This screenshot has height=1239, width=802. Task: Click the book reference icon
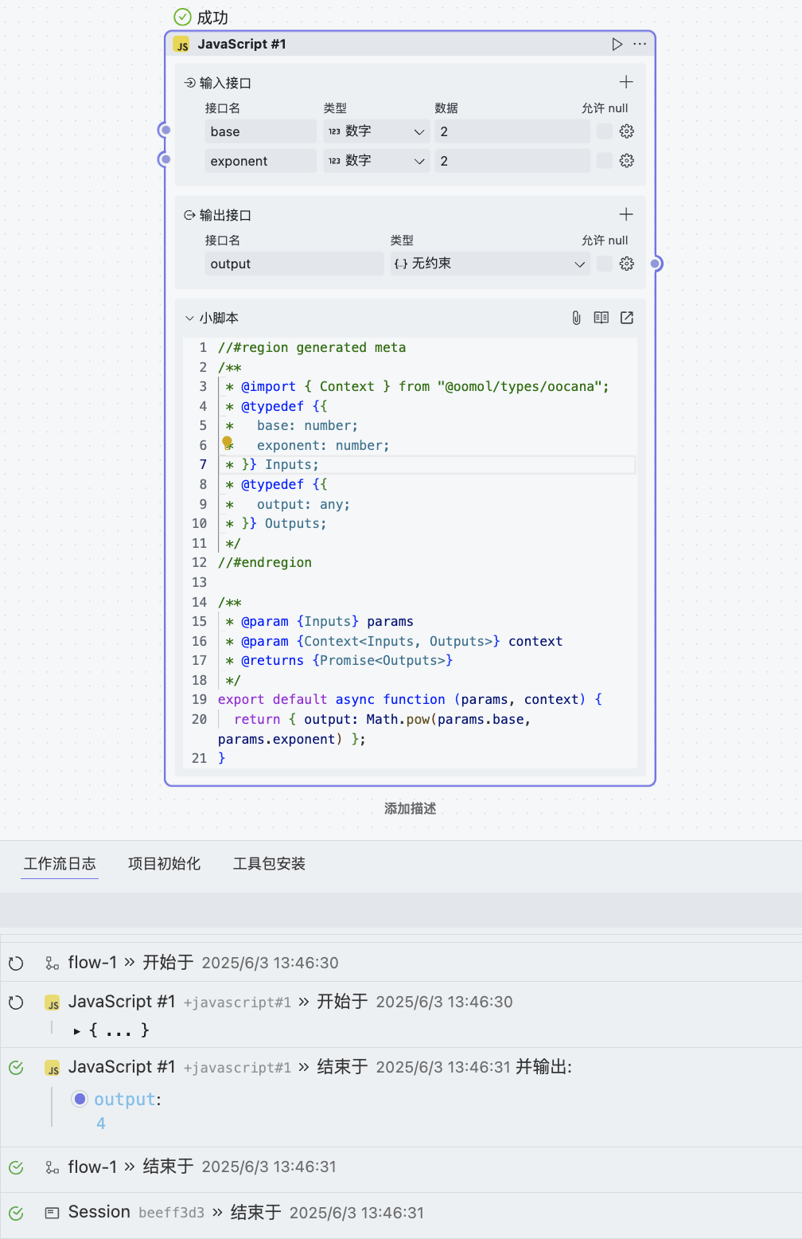pos(601,318)
